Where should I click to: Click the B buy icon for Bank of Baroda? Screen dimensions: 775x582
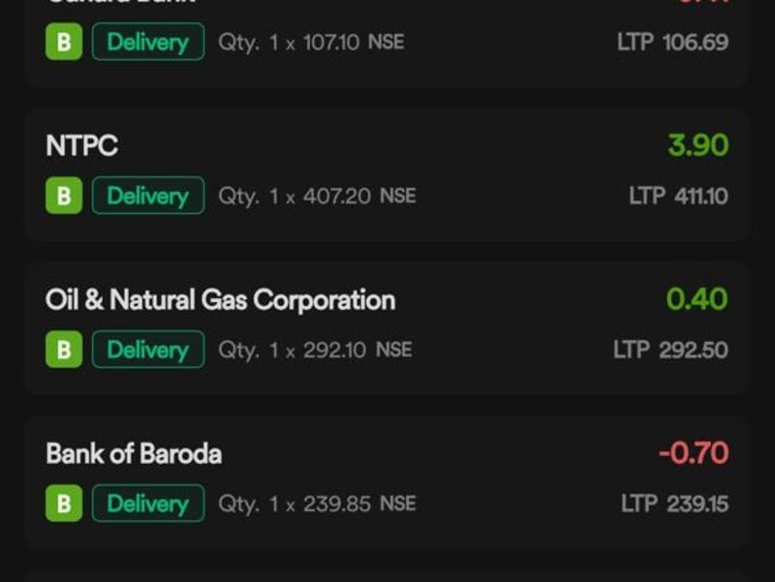64,504
